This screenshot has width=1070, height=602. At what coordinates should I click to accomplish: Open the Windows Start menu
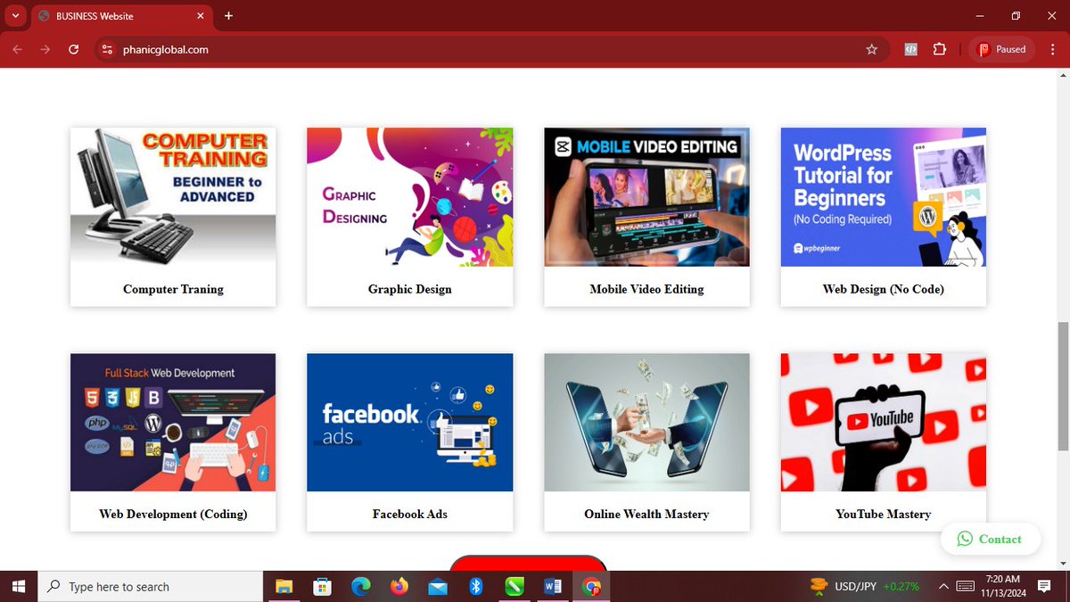click(x=19, y=587)
